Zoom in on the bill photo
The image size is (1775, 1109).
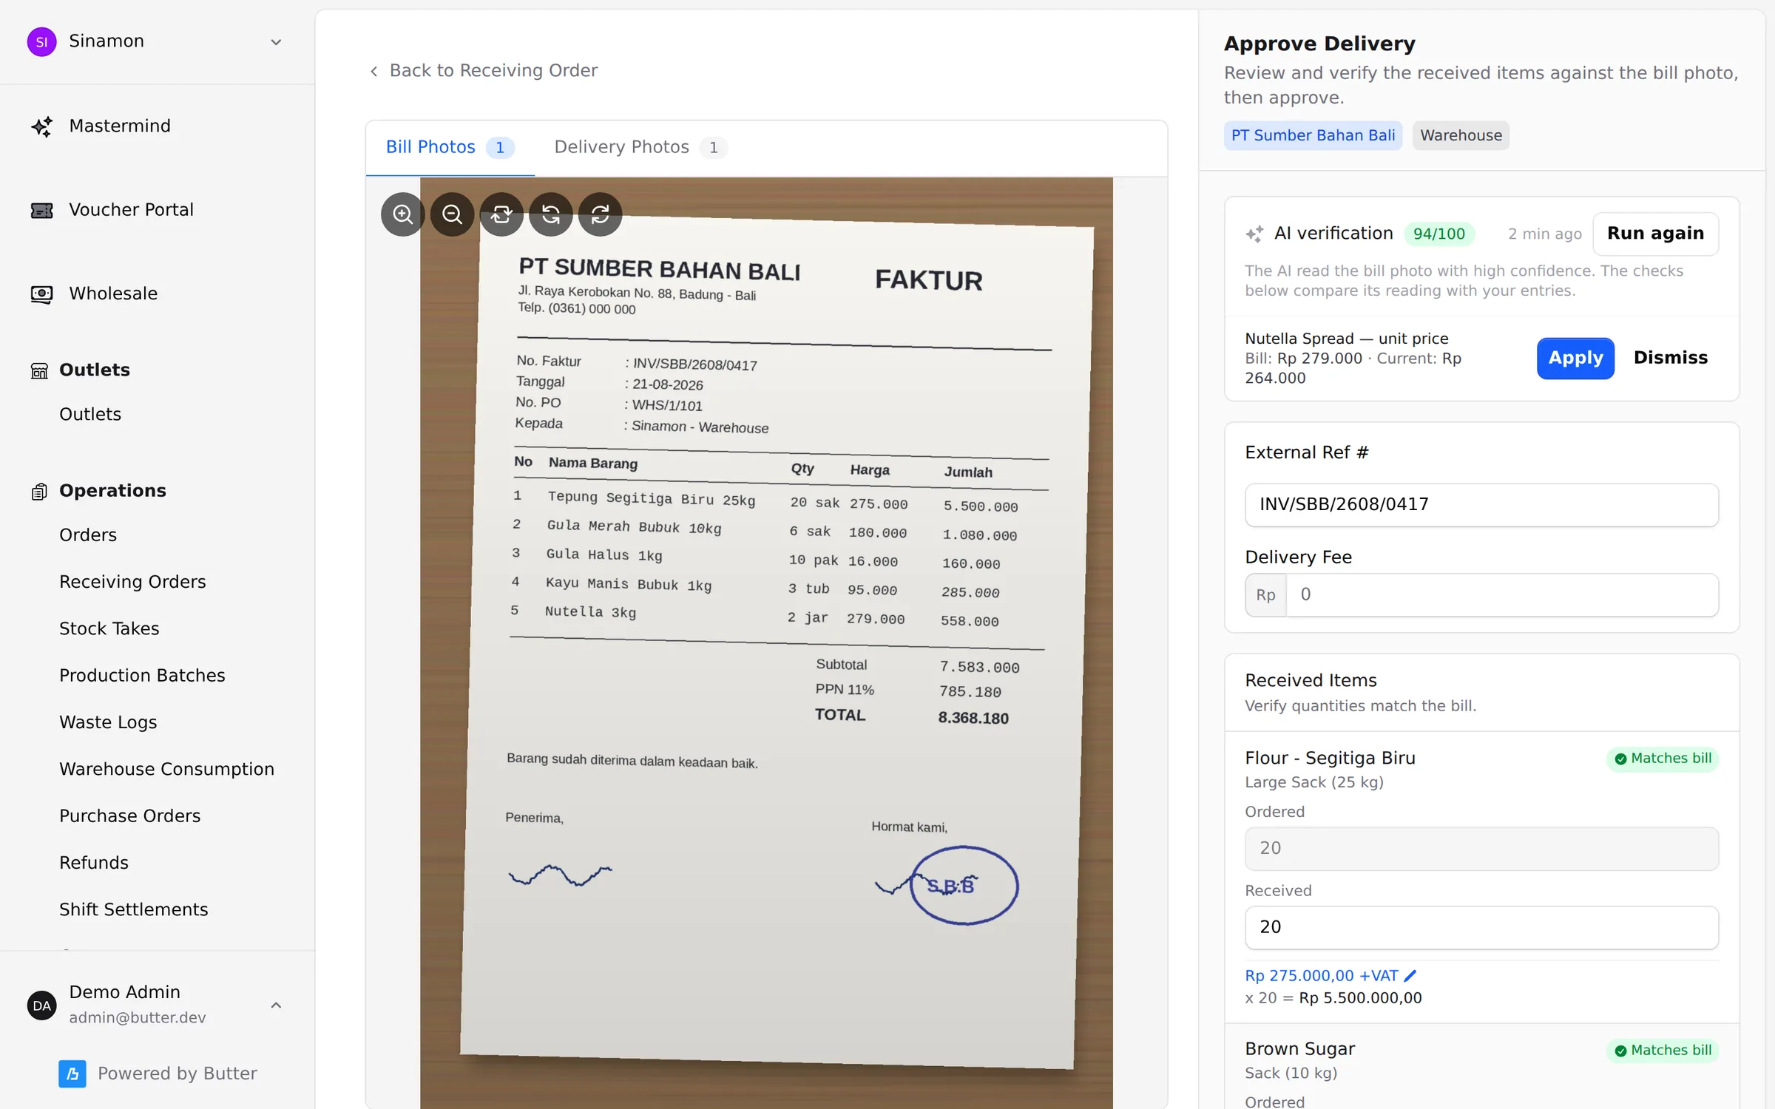pyautogui.click(x=402, y=214)
